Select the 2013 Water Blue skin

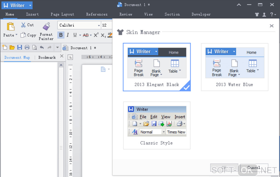pyautogui.click(x=235, y=67)
